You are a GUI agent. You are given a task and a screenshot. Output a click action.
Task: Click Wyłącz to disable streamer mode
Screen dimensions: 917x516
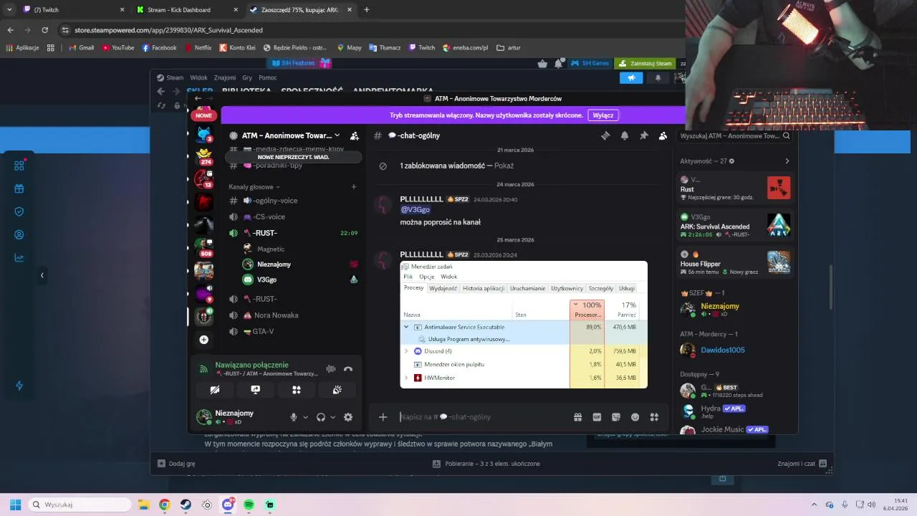click(602, 115)
